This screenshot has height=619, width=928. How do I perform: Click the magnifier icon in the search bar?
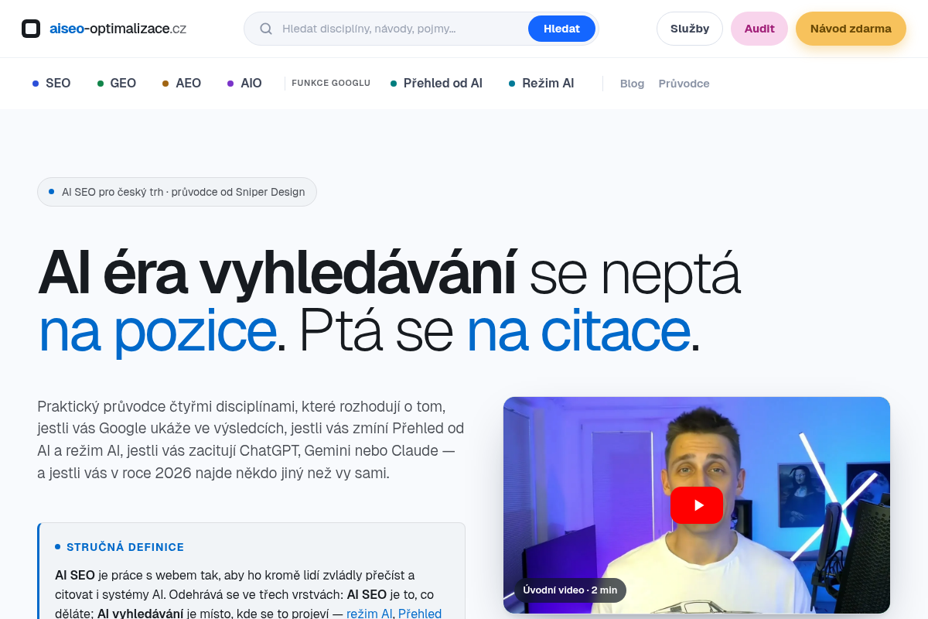(x=266, y=29)
